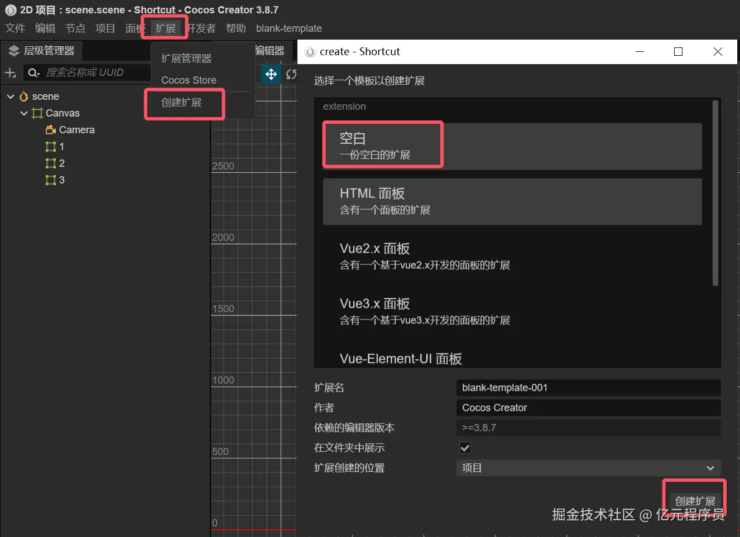This screenshot has width=740, height=537.
Task: Click the 创建扩展 button in the dialog
Action: [x=695, y=501]
